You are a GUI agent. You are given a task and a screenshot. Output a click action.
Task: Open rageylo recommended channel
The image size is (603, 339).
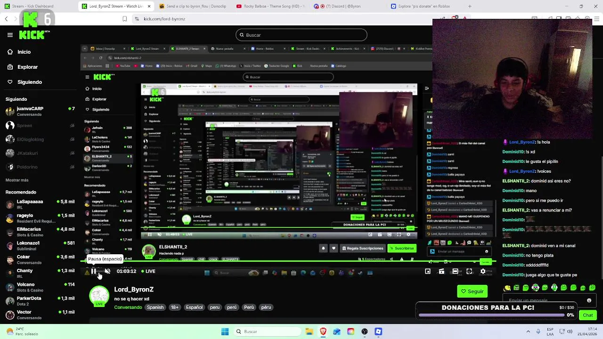coord(40,218)
